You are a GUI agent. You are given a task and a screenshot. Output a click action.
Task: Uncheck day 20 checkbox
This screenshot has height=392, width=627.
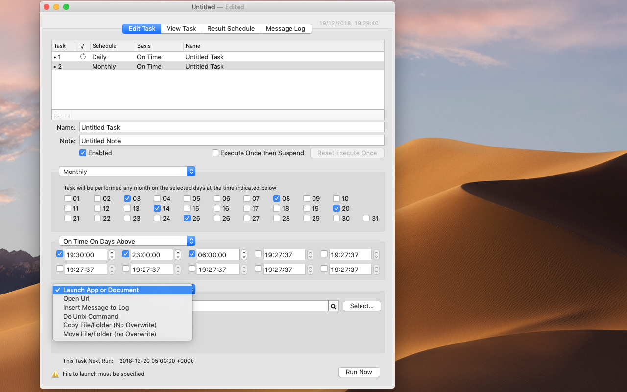coord(337,208)
